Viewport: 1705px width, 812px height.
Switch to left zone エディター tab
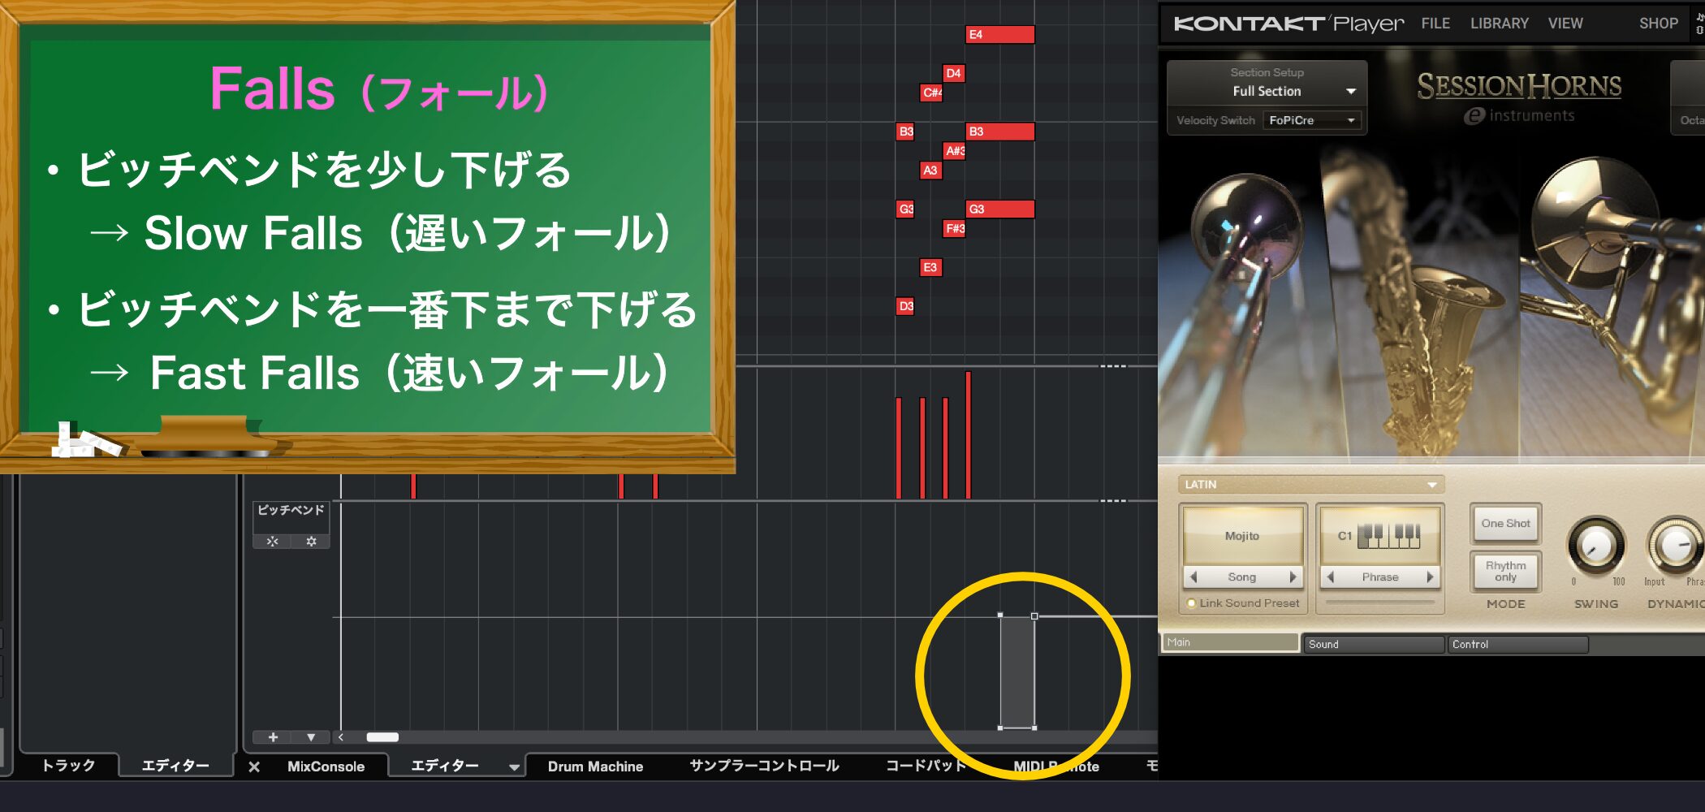point(175,765)
